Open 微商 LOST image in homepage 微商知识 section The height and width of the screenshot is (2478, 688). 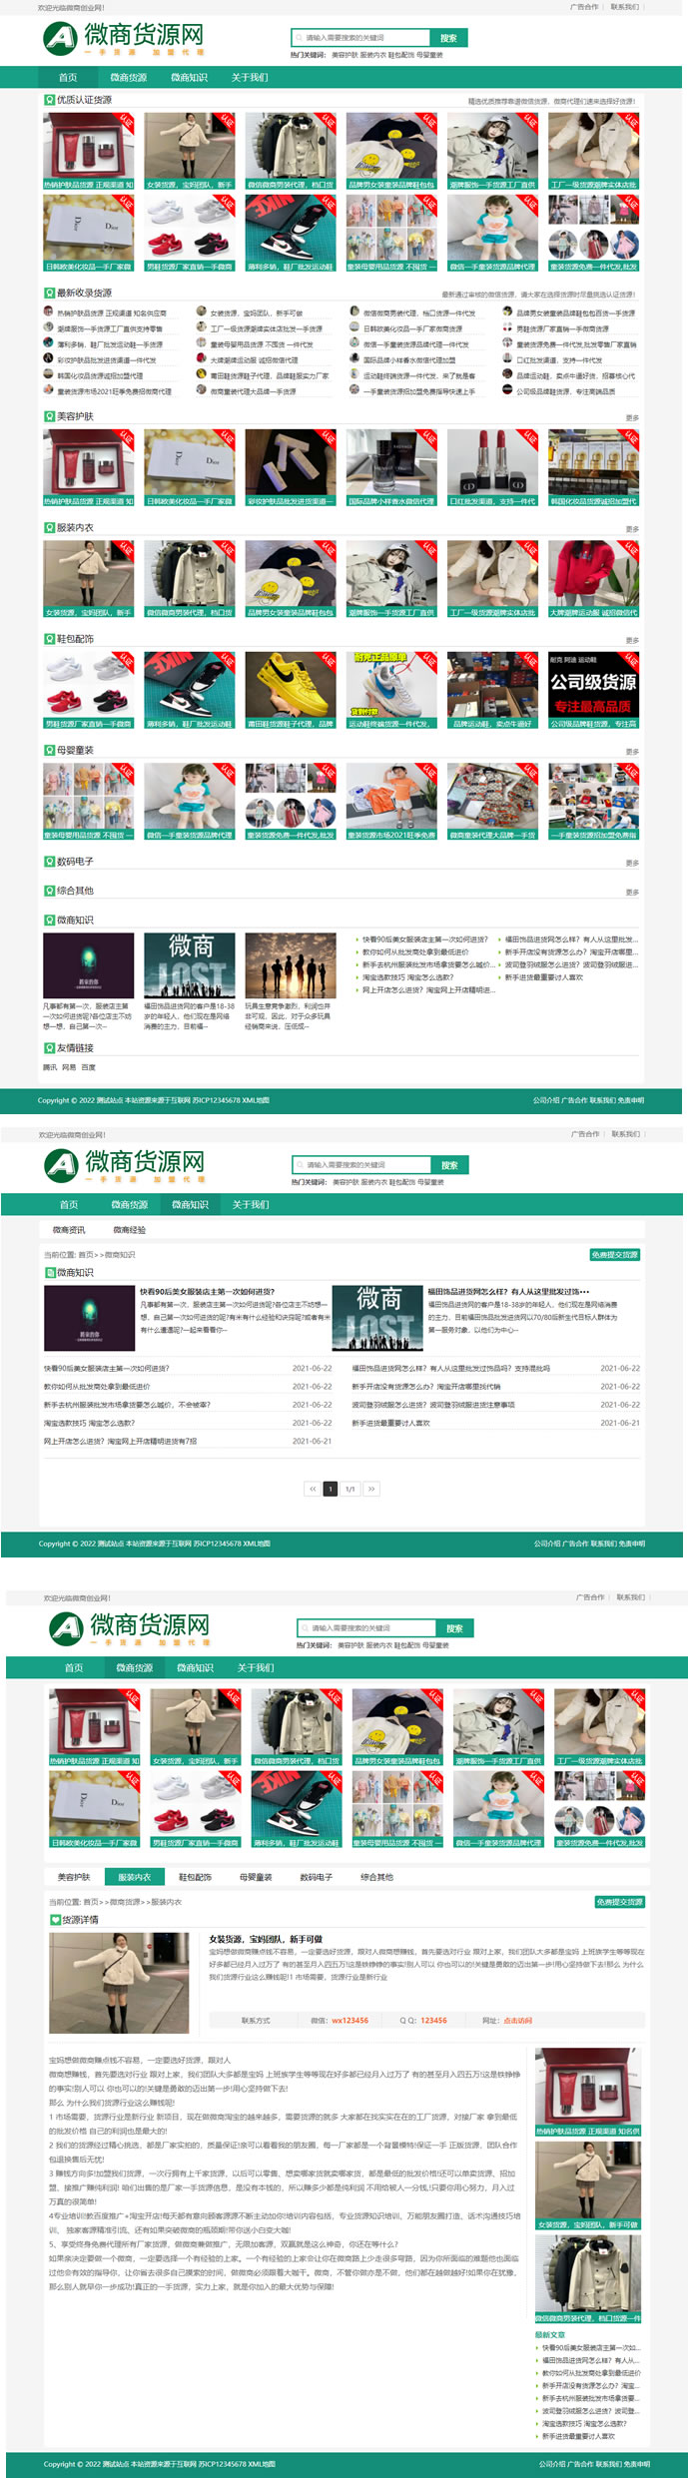190,966
